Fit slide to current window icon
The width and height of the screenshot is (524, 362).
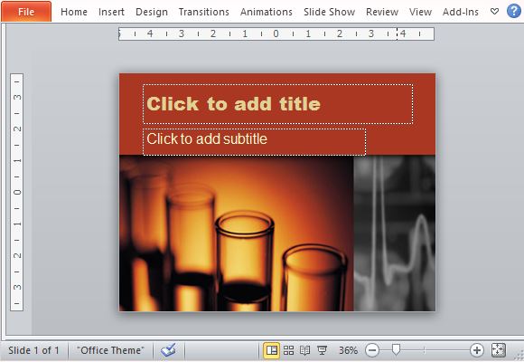point(499,350)
